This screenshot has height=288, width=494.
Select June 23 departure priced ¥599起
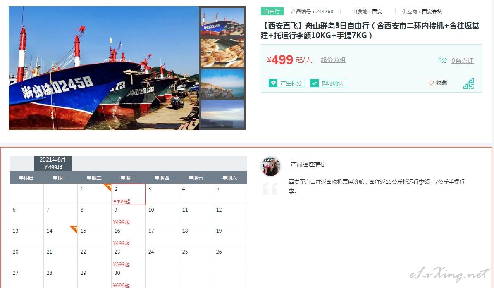click(129, 257)
